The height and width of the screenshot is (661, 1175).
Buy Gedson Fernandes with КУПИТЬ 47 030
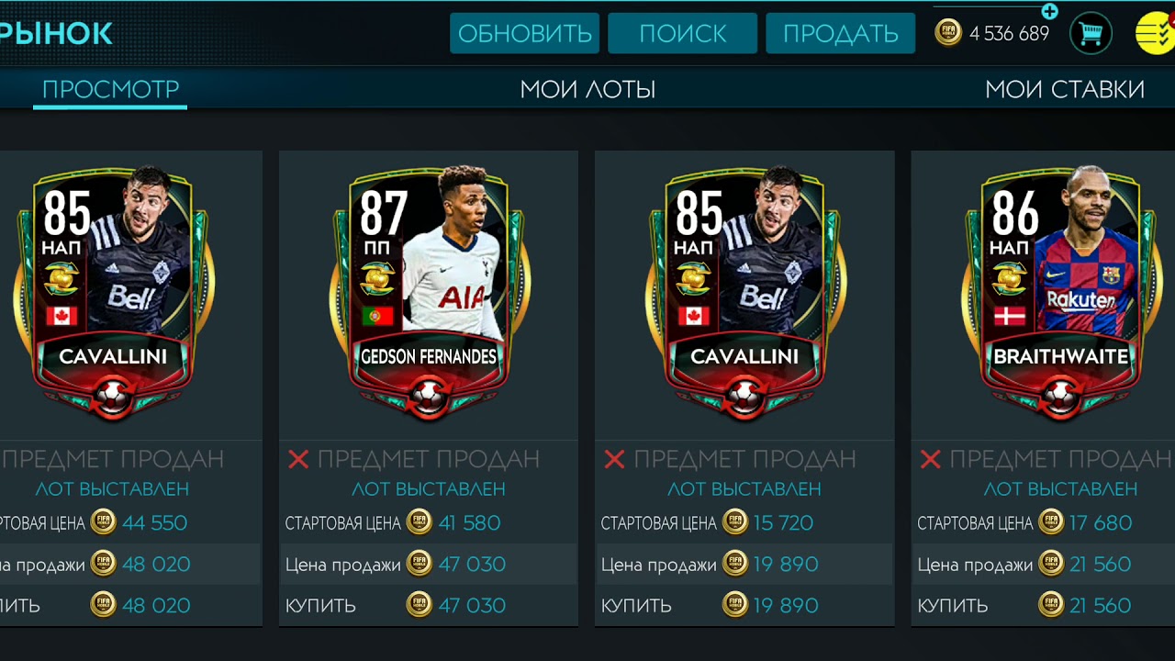[x=429, y=606]
